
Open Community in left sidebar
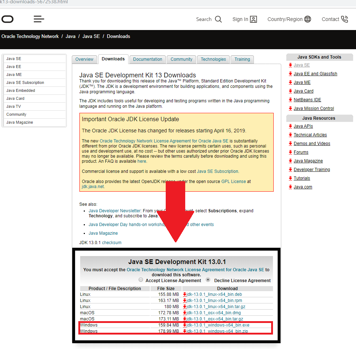click(35, 114)
